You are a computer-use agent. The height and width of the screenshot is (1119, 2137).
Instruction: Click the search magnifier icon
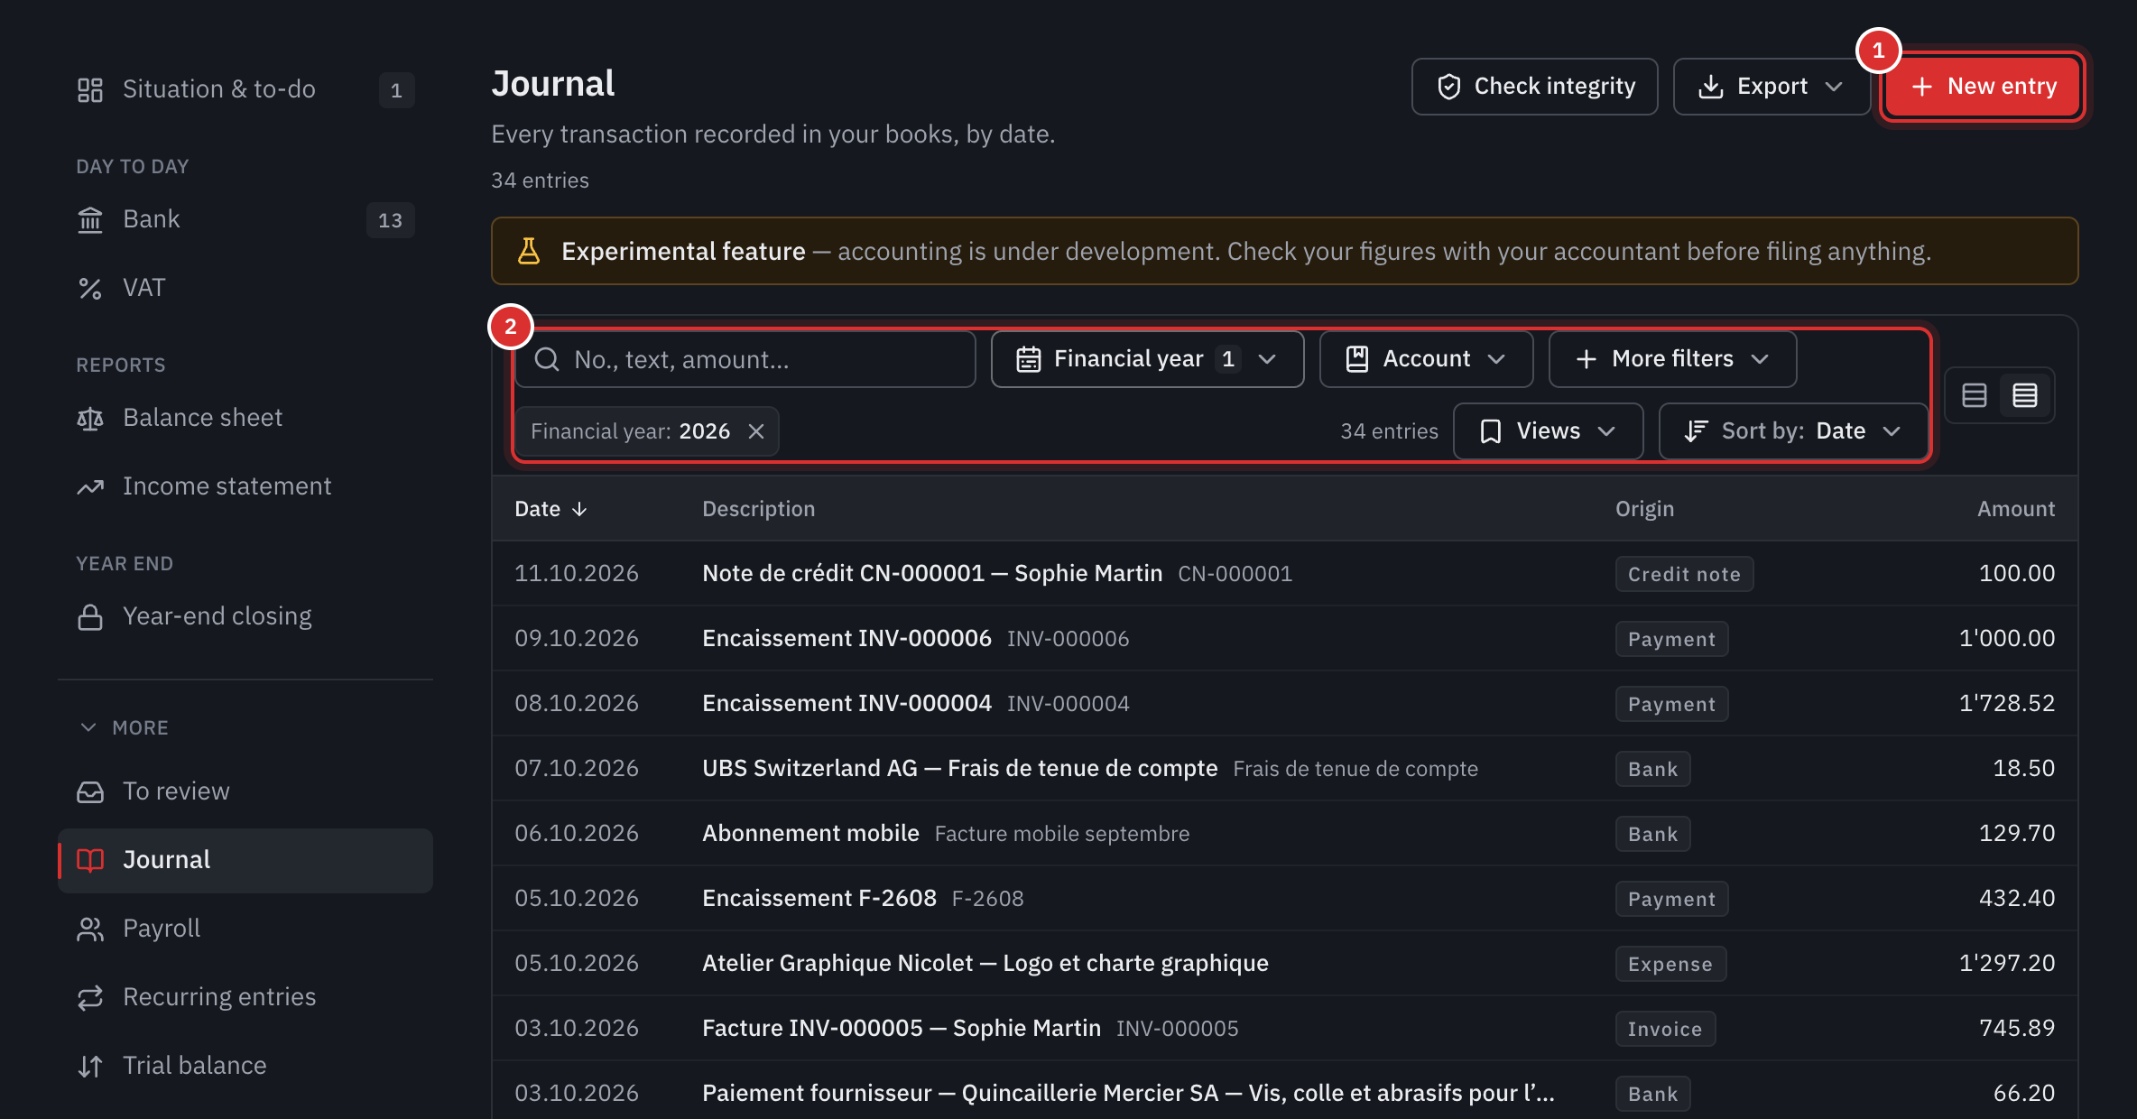point(547,359)
